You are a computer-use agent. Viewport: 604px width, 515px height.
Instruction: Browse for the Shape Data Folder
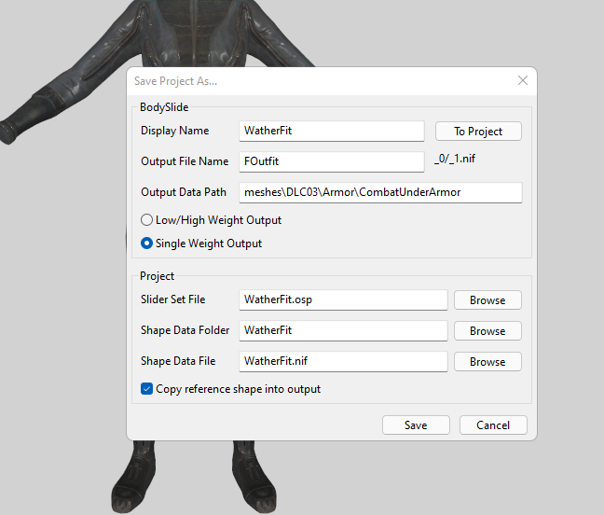(x=487, y=331)
